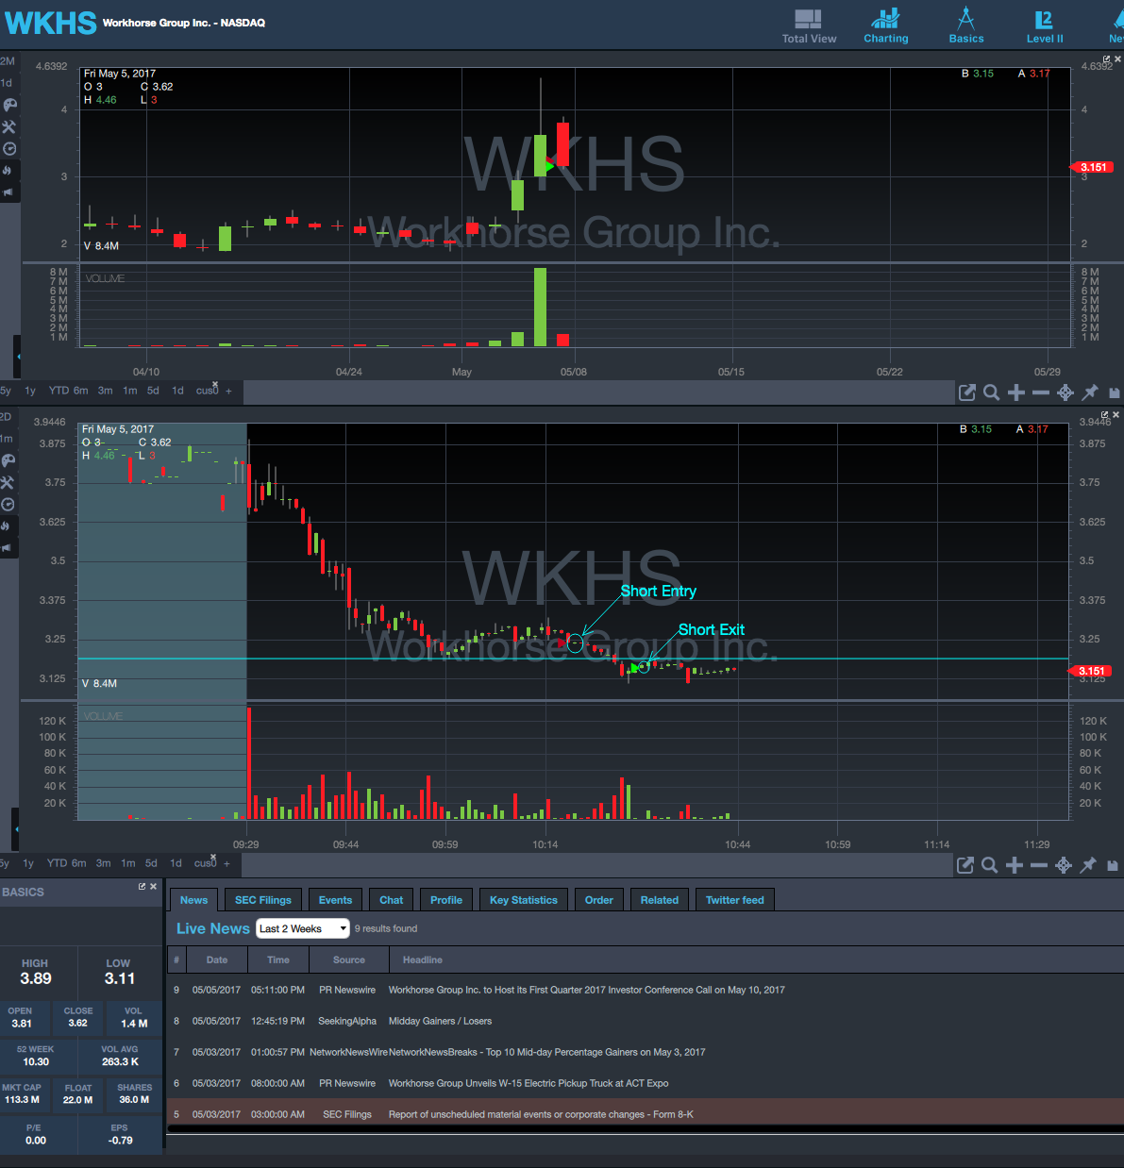Screen dimensions: 1124x1168
Task: Zoom in with plus icon on the intraday chart
Action: point(1015,865)
